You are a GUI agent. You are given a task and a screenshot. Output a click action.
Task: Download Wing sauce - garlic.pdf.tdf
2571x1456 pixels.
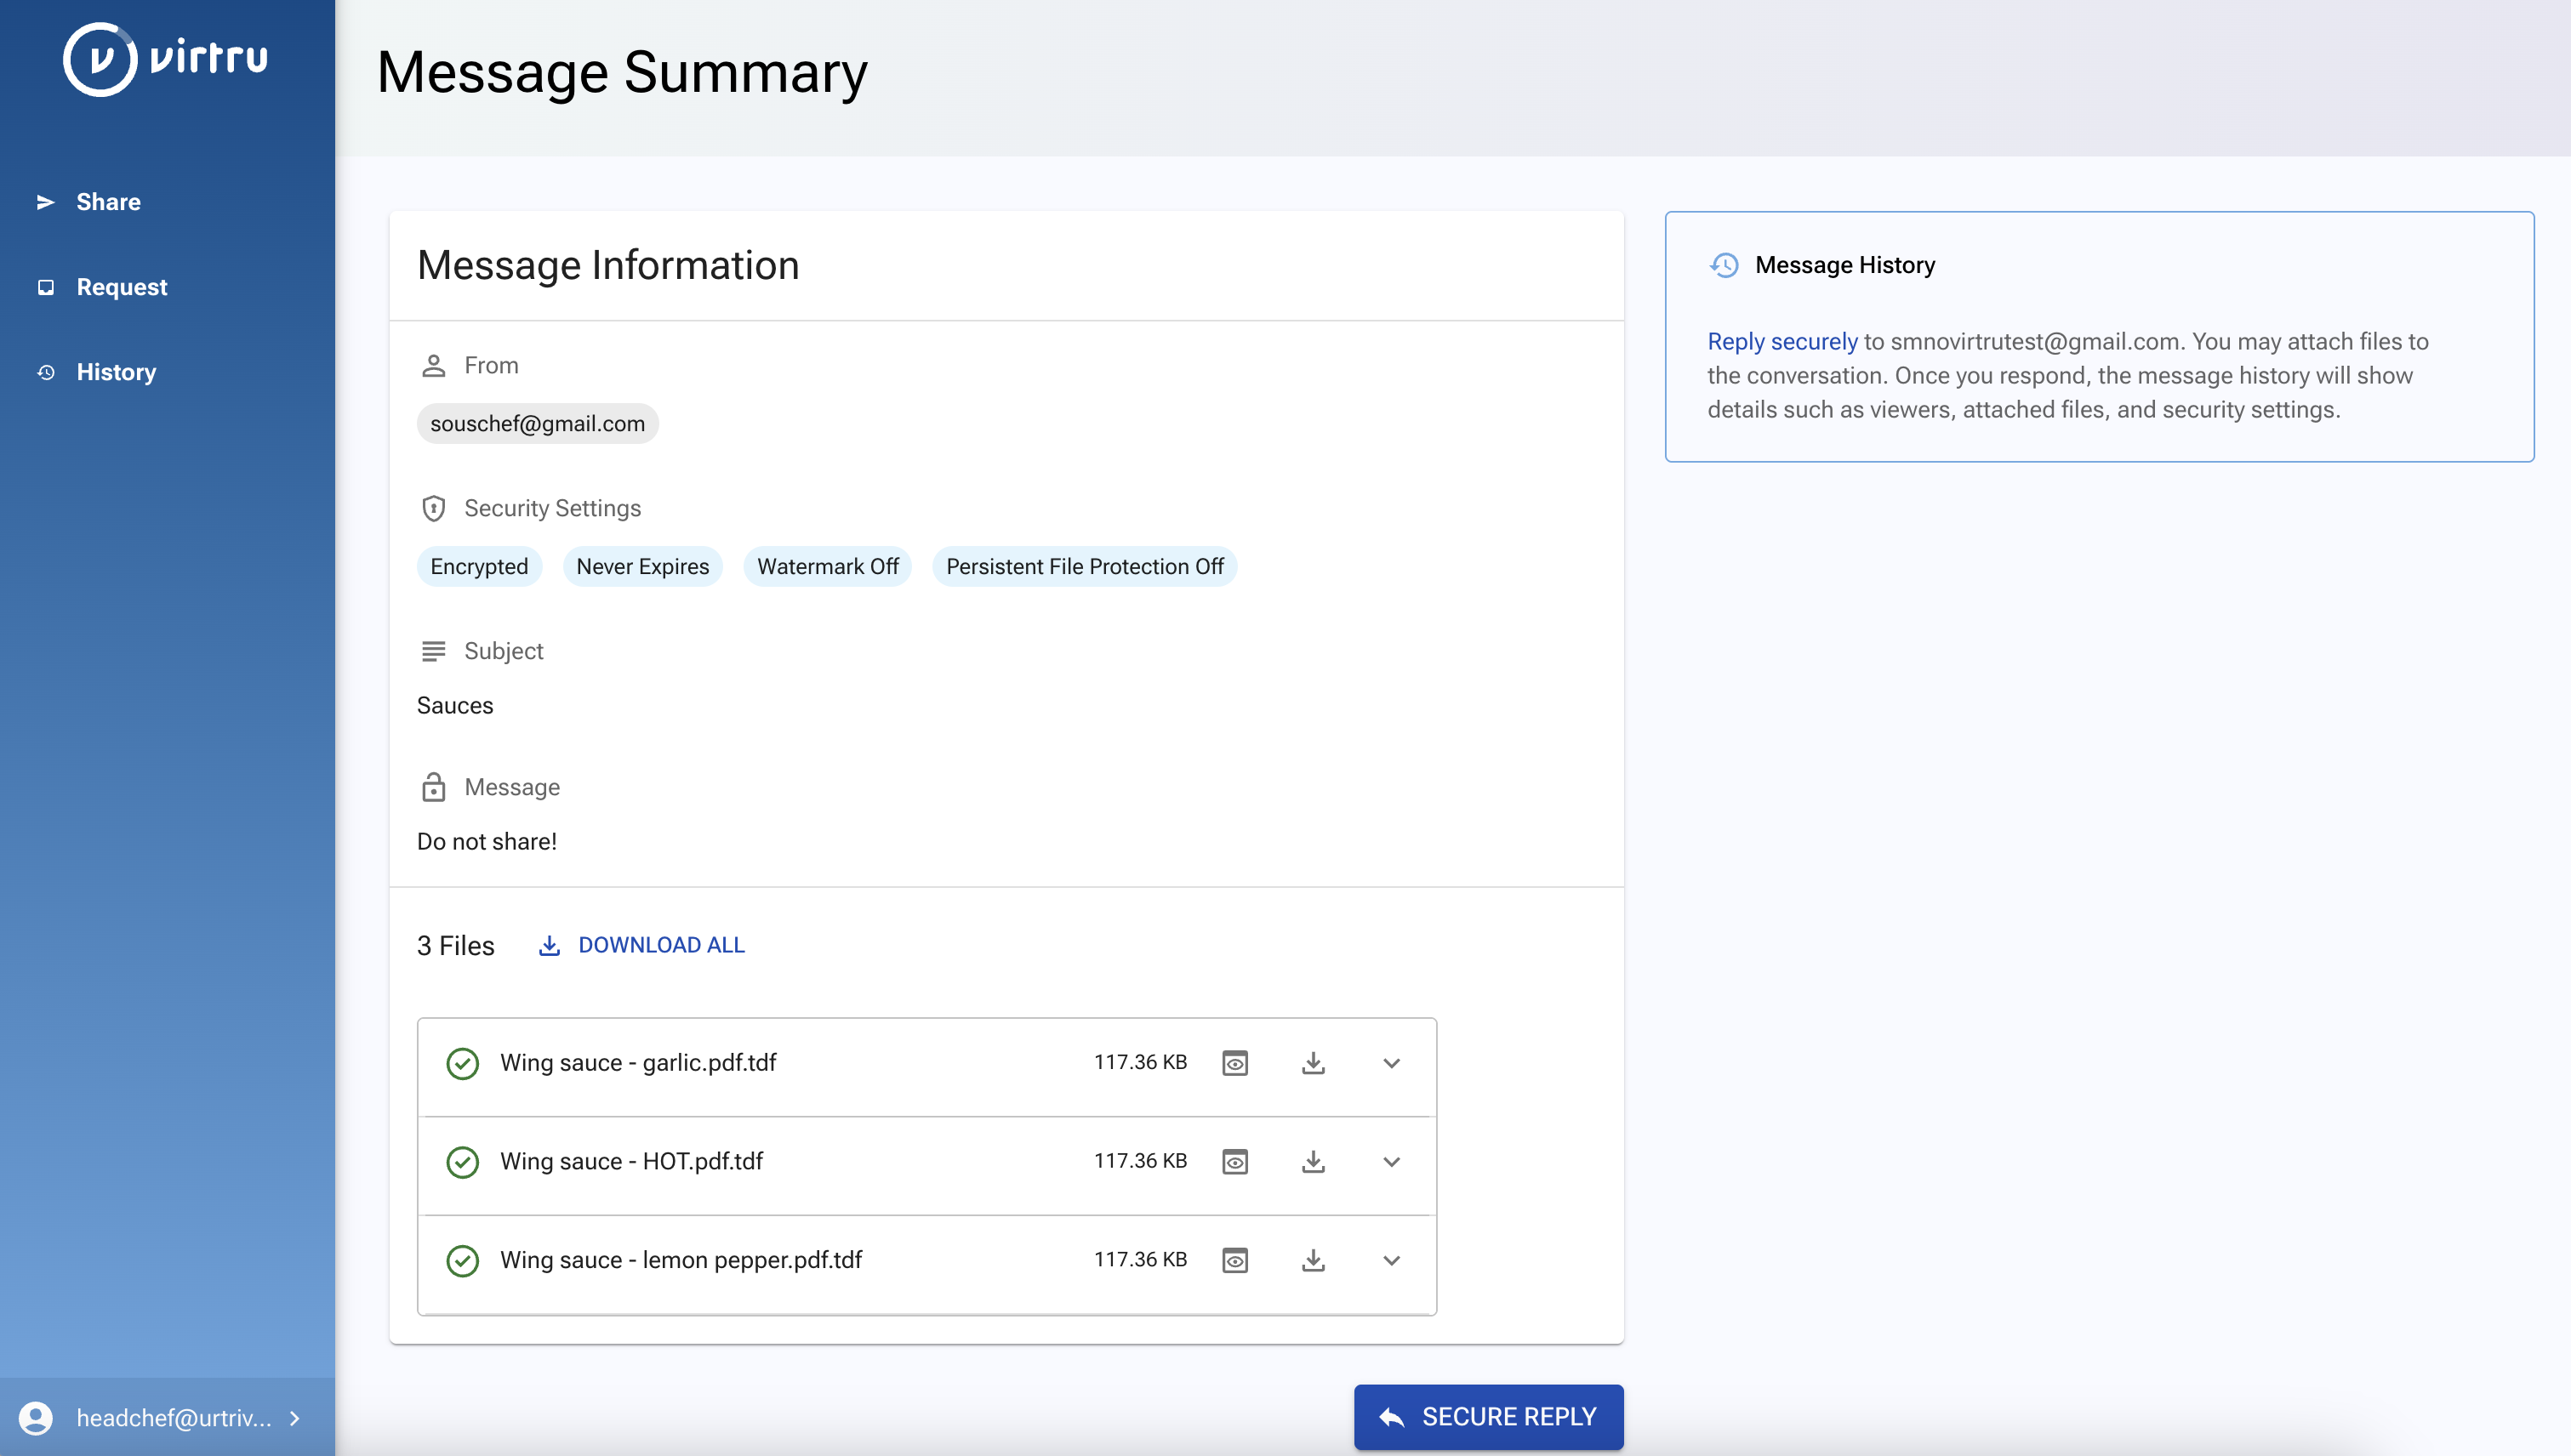pyautogui.click(x=1314, y=1063)
